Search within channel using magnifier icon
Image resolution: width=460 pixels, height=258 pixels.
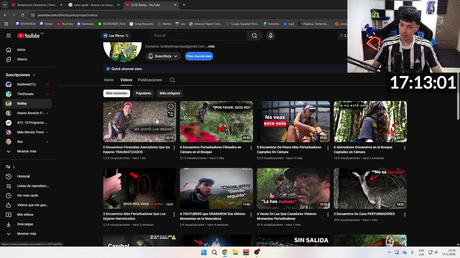click(172, 80)
